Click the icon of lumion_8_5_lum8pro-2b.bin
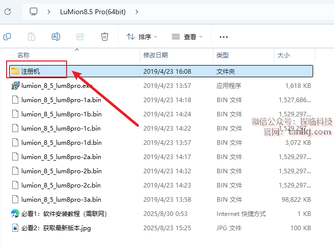334x249 pixels. point(15,171)
